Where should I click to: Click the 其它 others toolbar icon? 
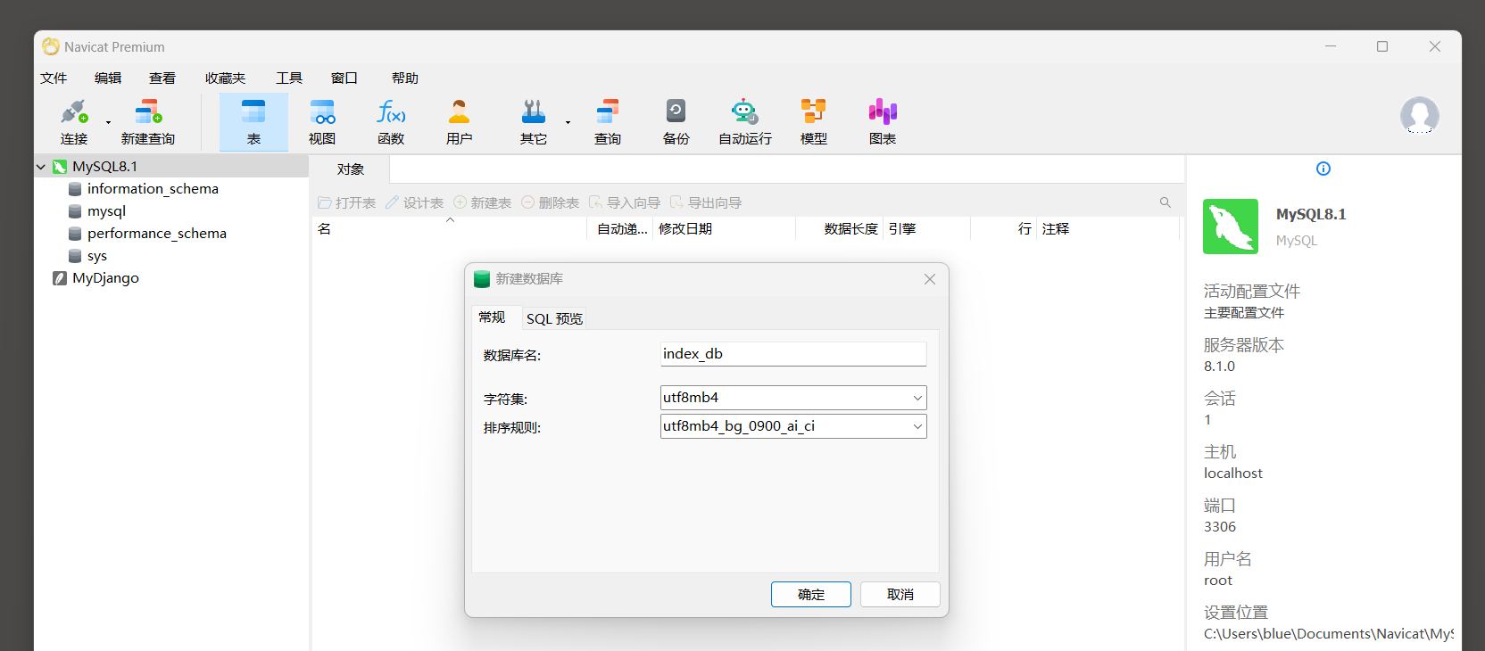coord(534,122)
